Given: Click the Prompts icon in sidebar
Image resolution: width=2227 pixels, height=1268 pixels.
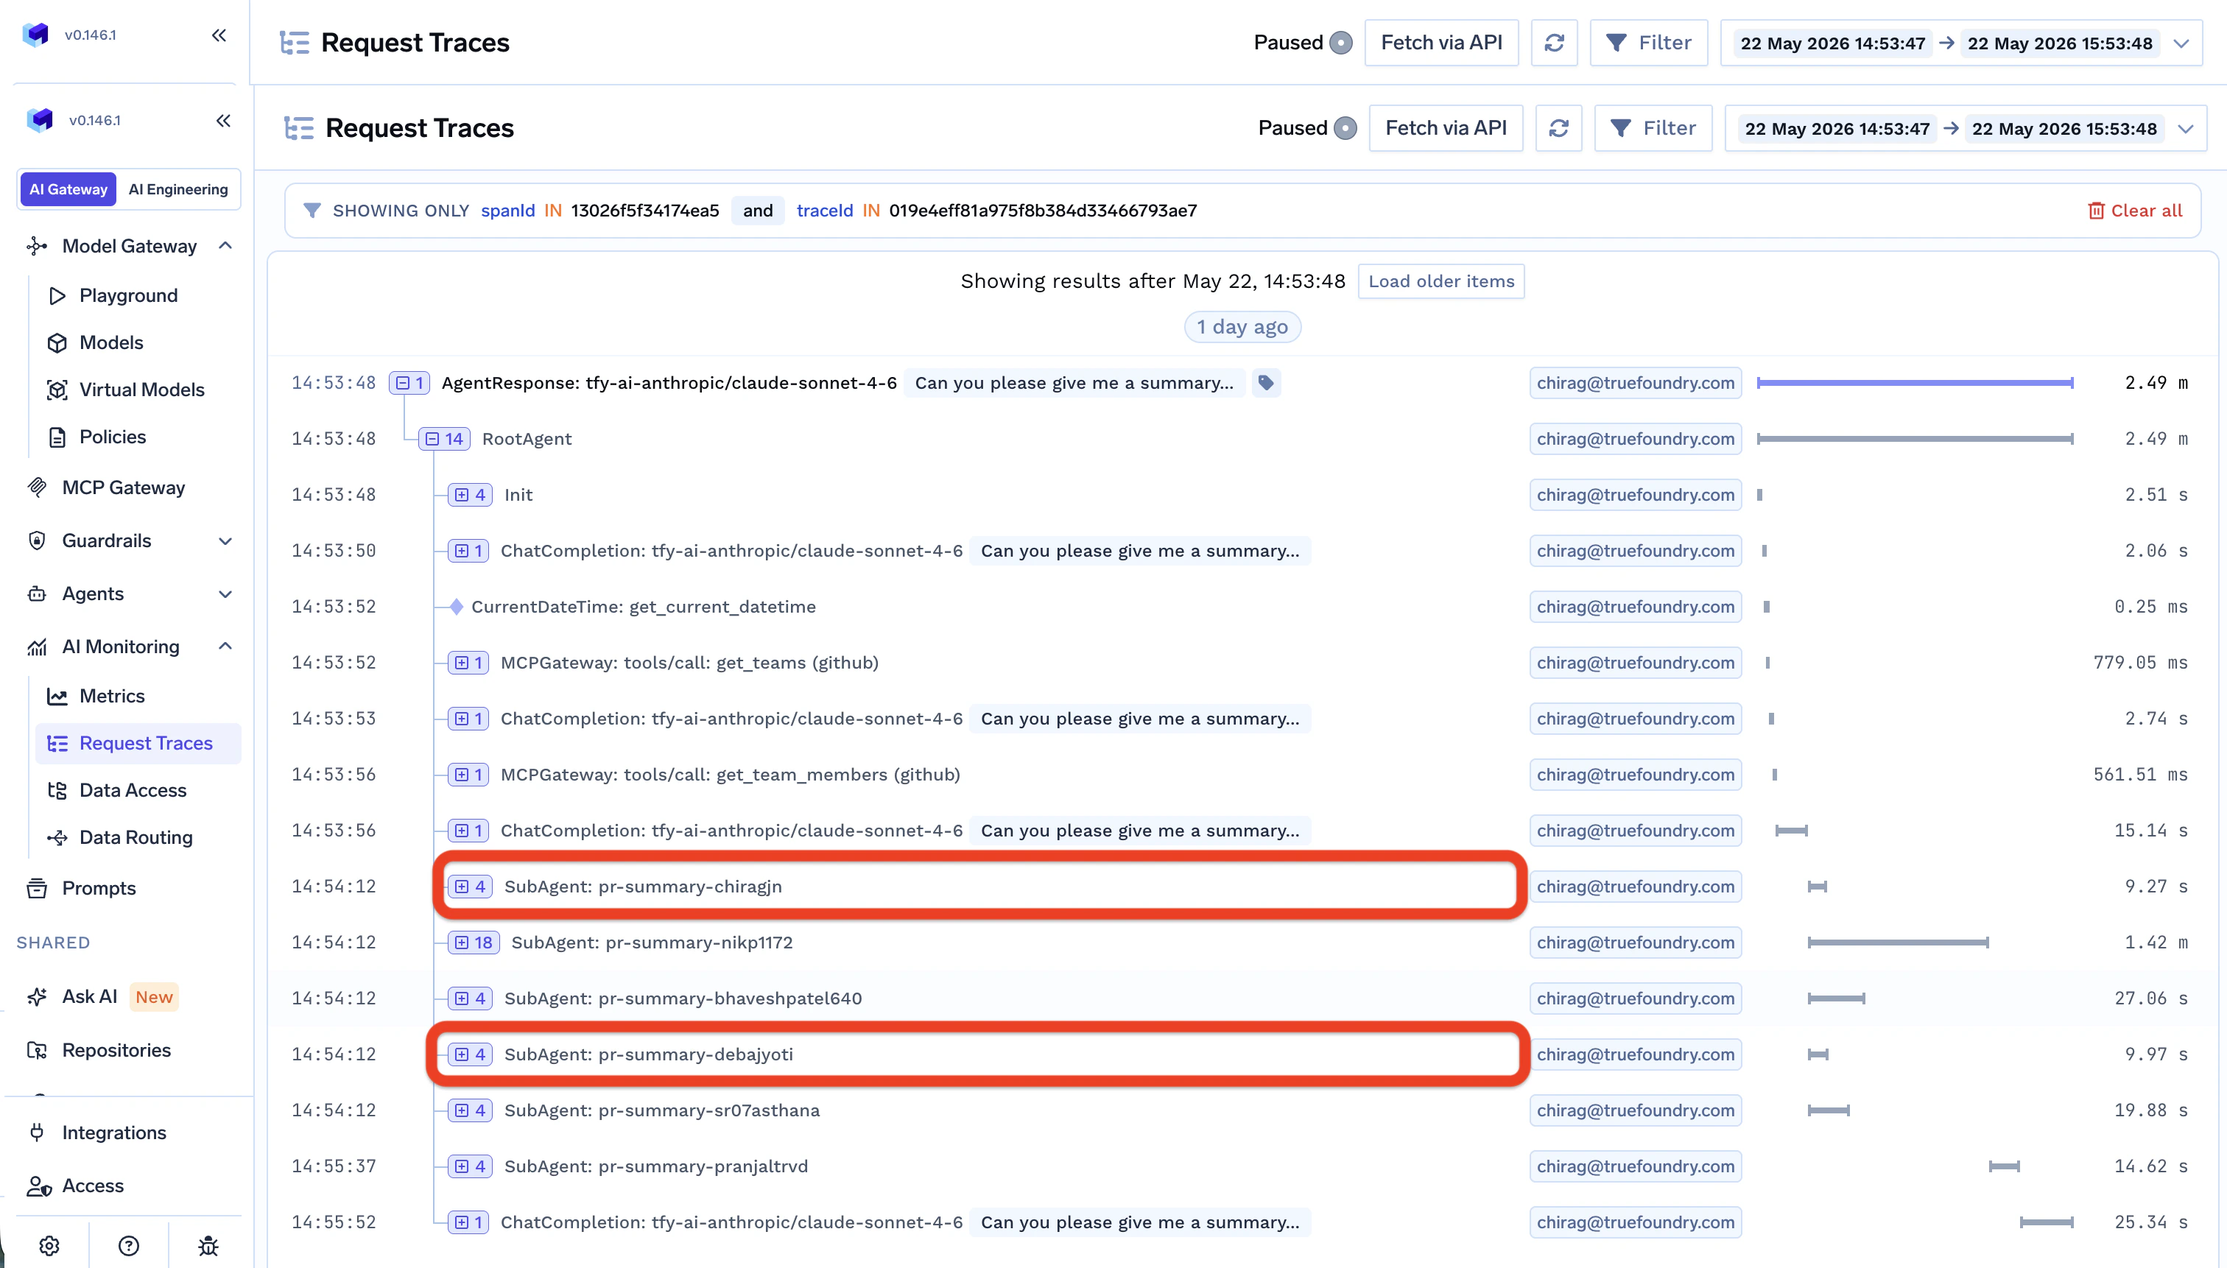Looking at the screenshot, I should click(x=37, y=888).
